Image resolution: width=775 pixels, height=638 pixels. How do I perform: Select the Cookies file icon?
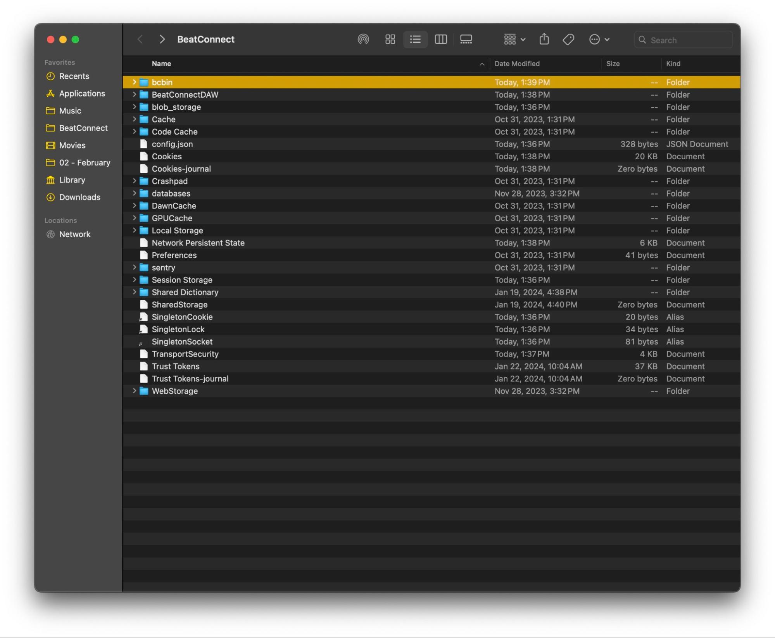(x=144, y=157)
